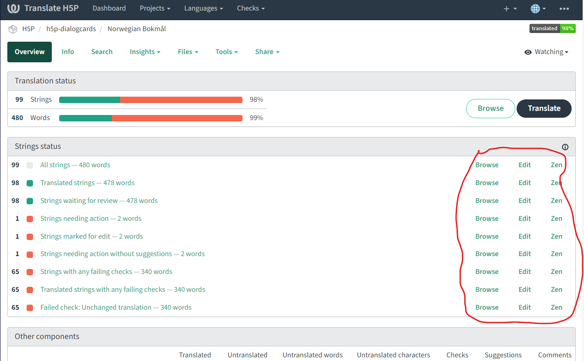Open the plus add-new menu icon

pos(510,9)
